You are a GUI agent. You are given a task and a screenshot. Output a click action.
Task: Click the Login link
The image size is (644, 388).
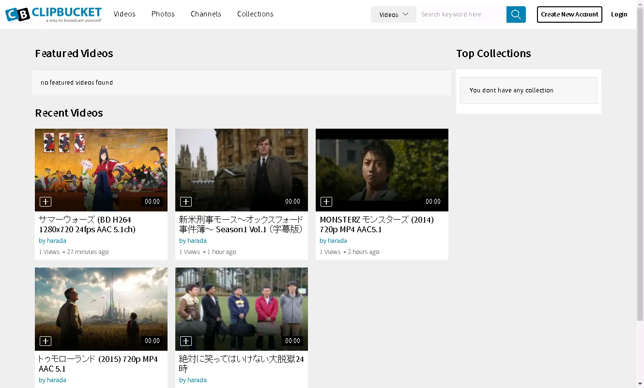619,15
